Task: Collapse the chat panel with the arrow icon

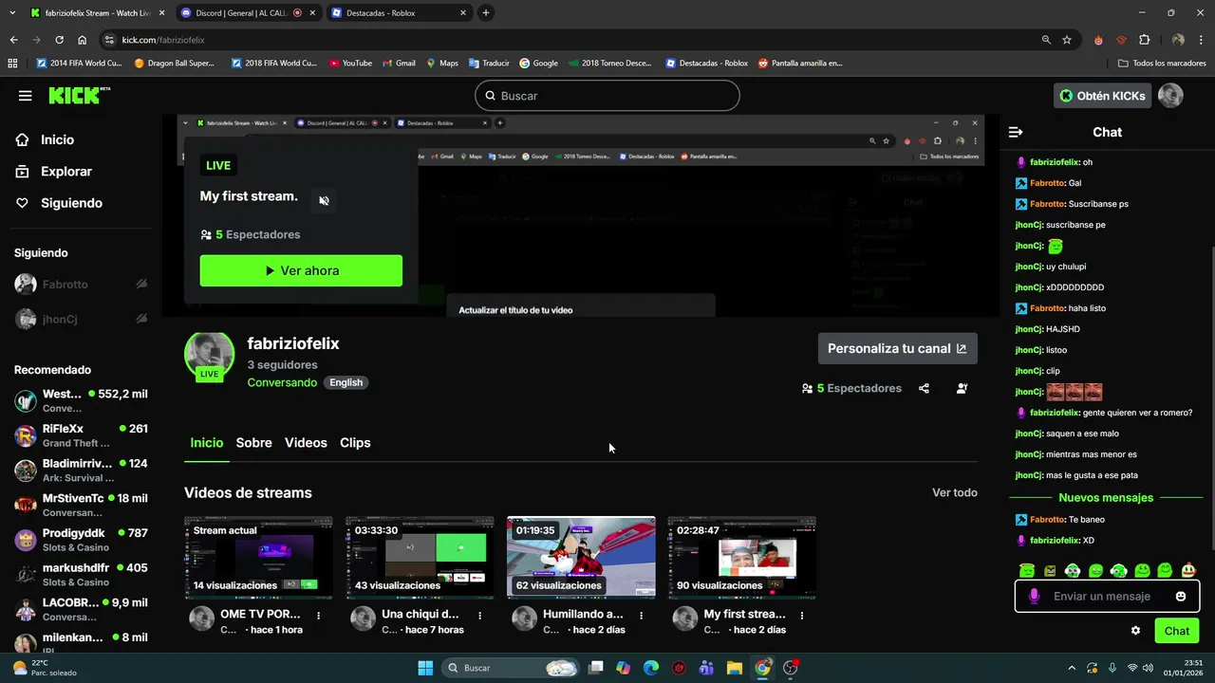Action: click(1016, 132)
